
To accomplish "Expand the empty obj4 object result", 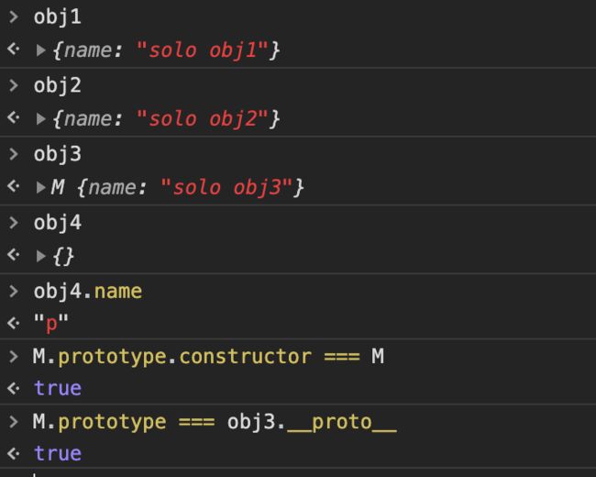I will (x=40, y=256).
